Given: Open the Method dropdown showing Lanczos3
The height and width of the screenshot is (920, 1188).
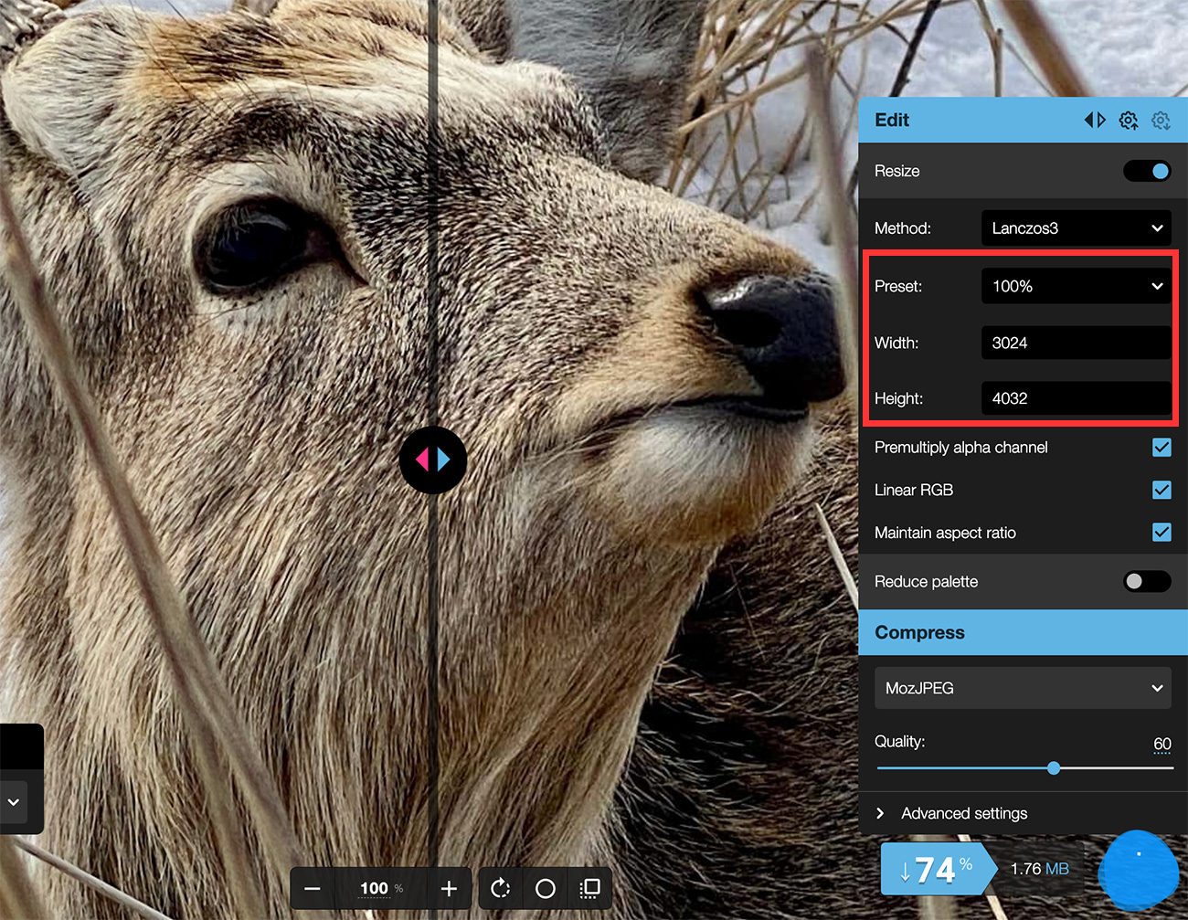Looking at the screenshot, I should (1076, 228).
